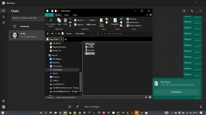Click the Search New folder field
206x115 pixels.
coord(126,34)
